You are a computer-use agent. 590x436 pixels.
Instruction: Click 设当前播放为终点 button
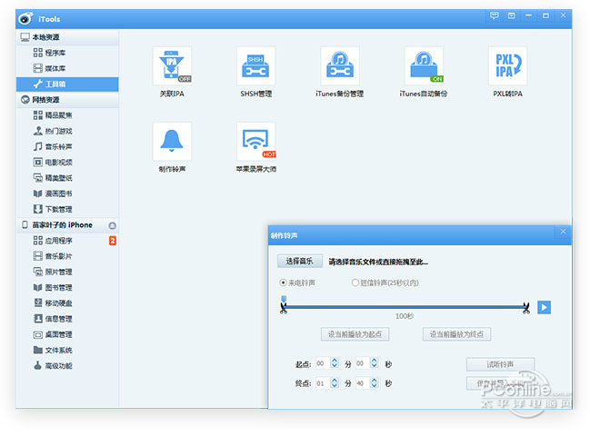[x=456, y=334]
